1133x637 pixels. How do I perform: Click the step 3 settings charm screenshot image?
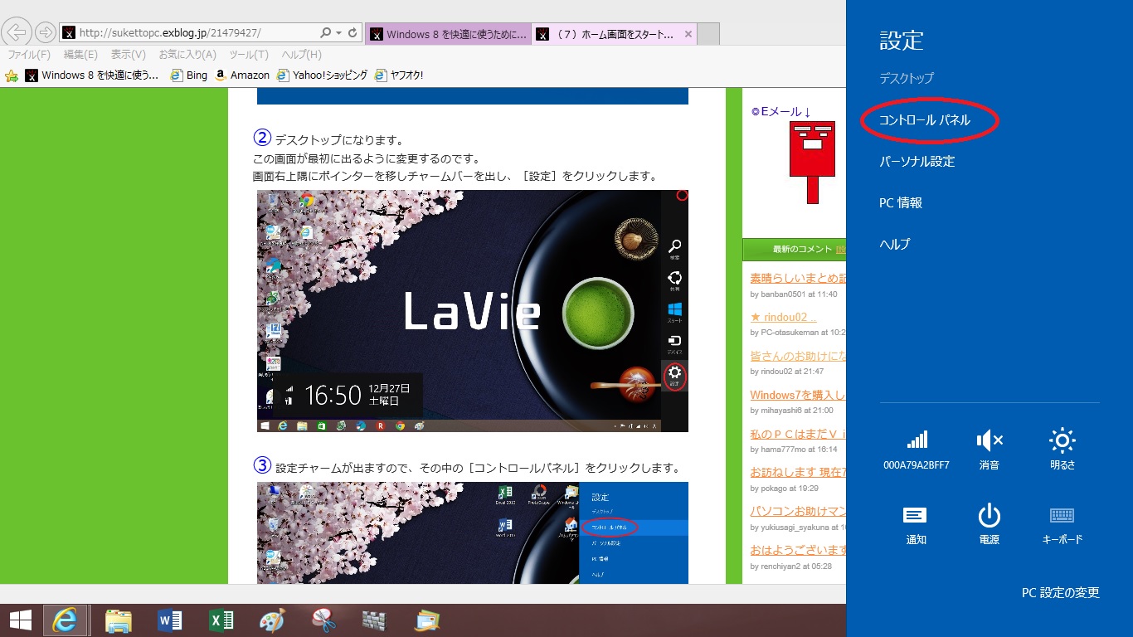472,532
